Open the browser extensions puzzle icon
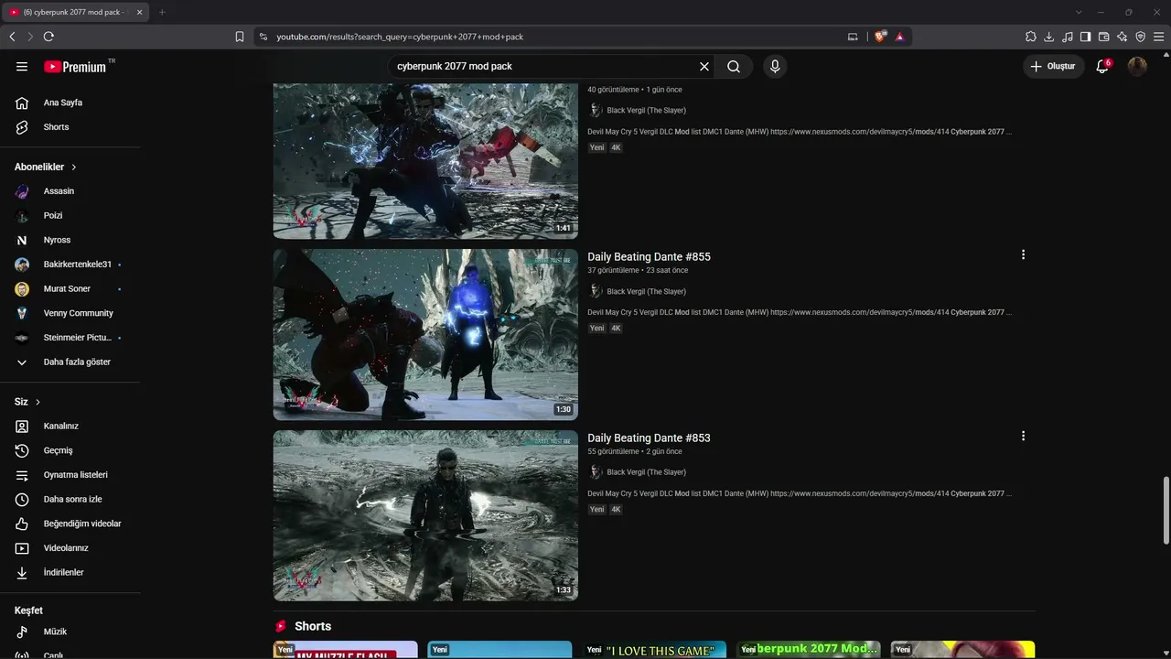The image size is (1171, 659). [x=1031, y=37]
